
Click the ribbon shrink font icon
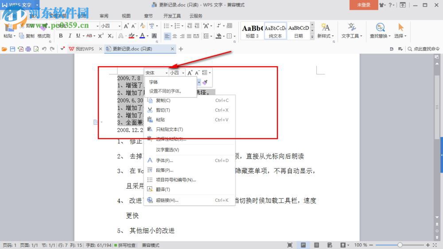[134, 26]
